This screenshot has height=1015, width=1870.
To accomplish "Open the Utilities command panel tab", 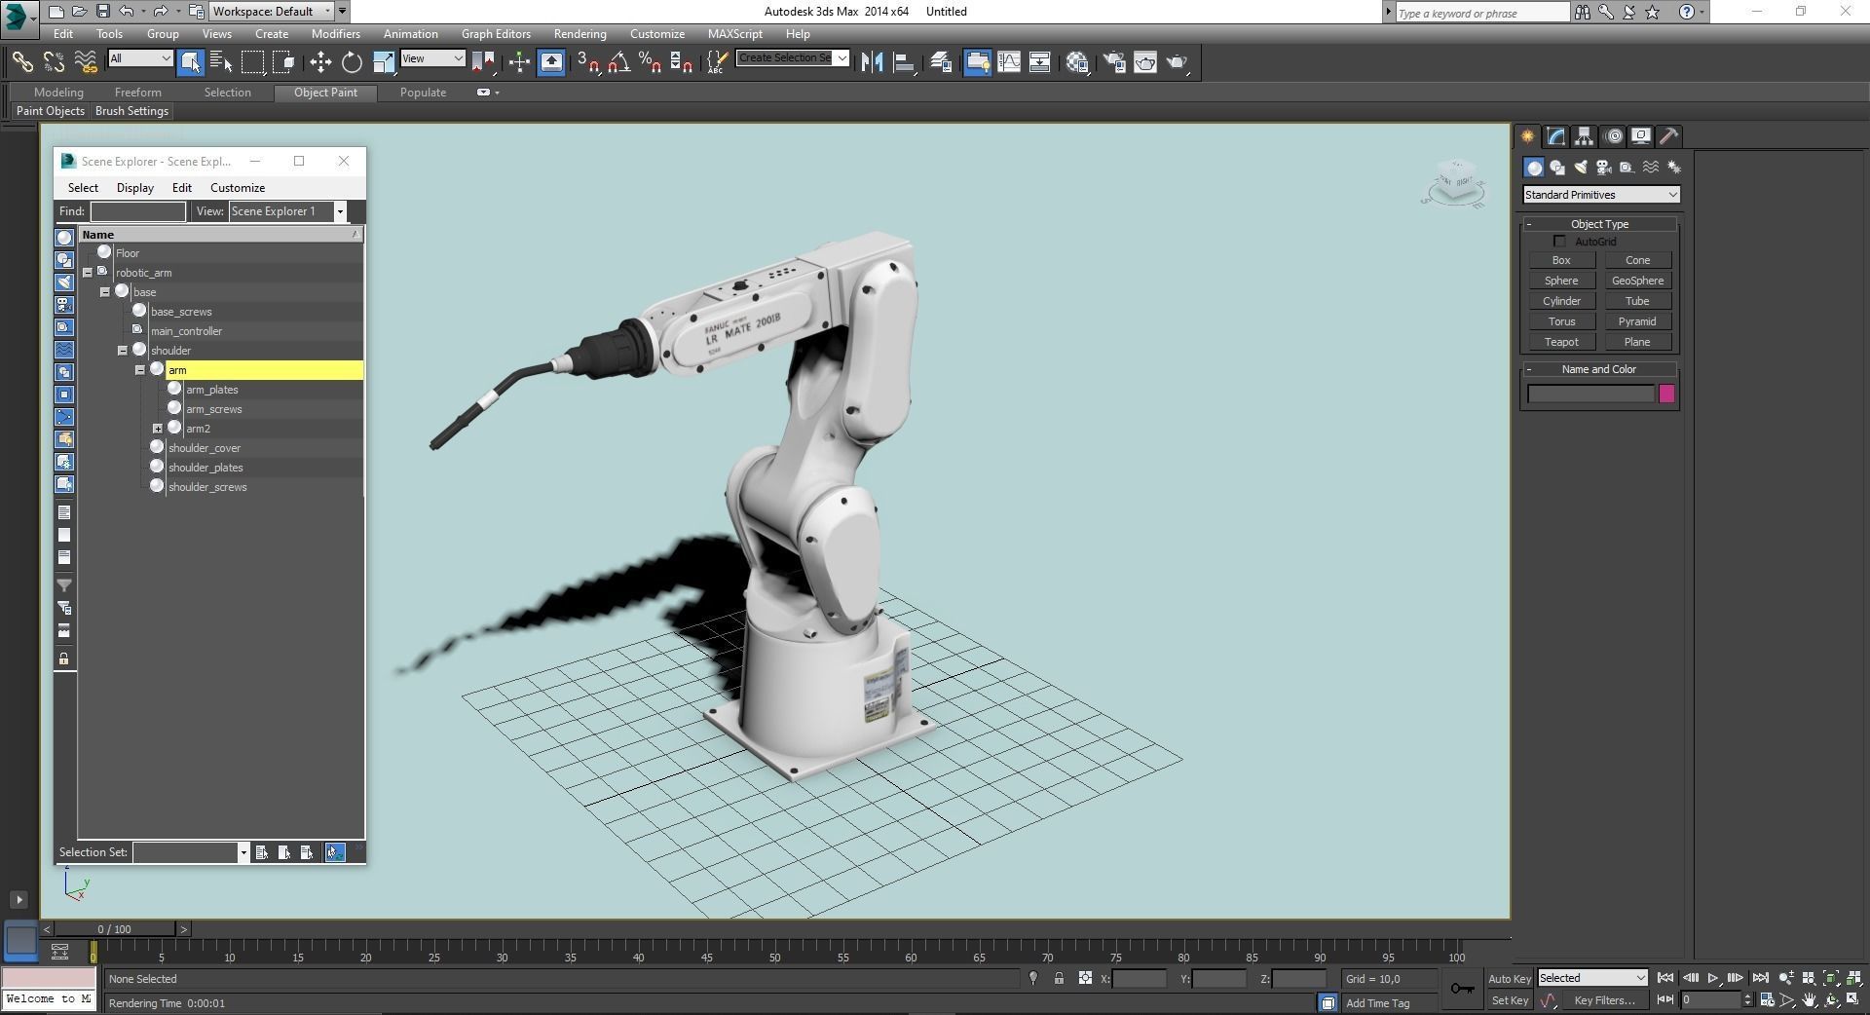I will click(1669, 136).
